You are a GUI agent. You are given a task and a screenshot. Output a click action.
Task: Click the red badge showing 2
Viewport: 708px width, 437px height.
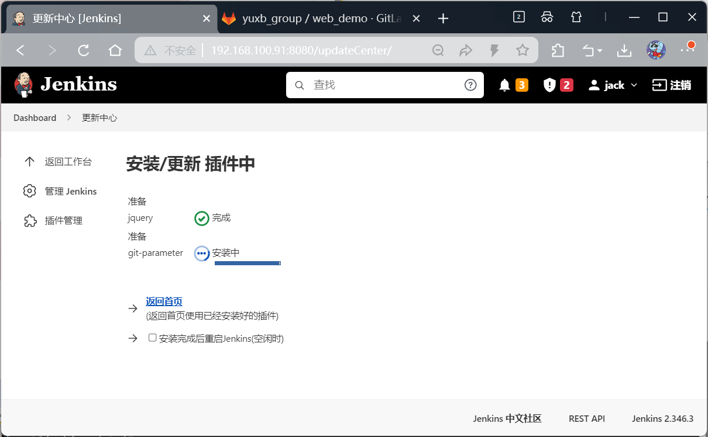click(x=566, y=85)
